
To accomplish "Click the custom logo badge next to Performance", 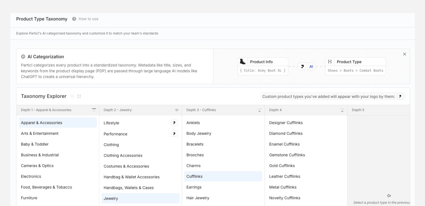I will [x=174, y=134].
